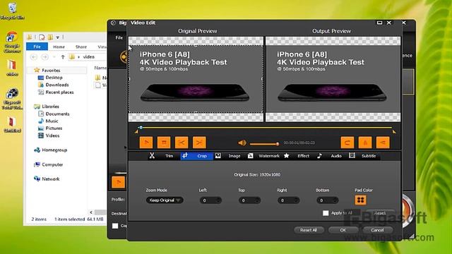The width and height of the screenshot is (452, 254).
Task: Click the Up arrow in File Explorer
Action: tap(63, 57)
